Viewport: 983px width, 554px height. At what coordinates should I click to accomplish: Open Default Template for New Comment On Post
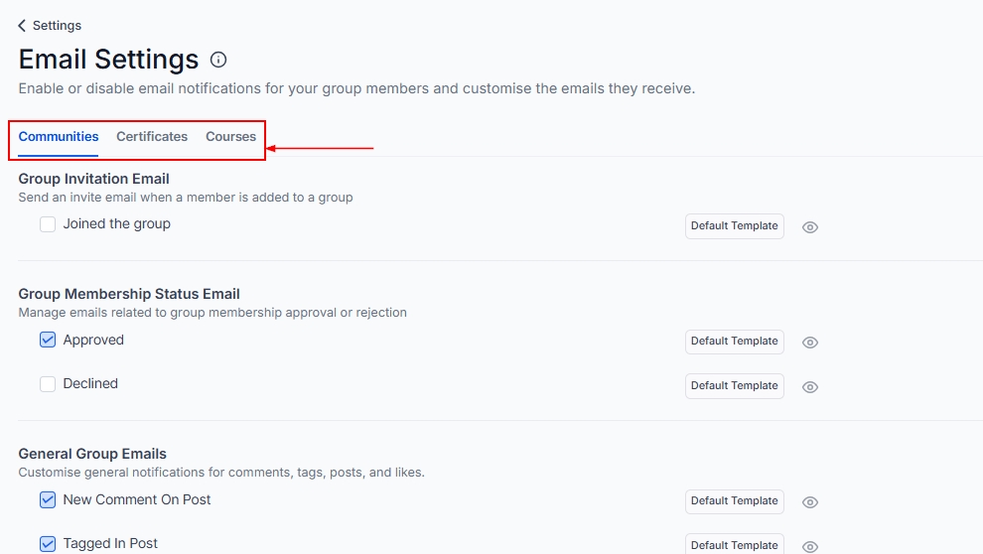point(734,501)
